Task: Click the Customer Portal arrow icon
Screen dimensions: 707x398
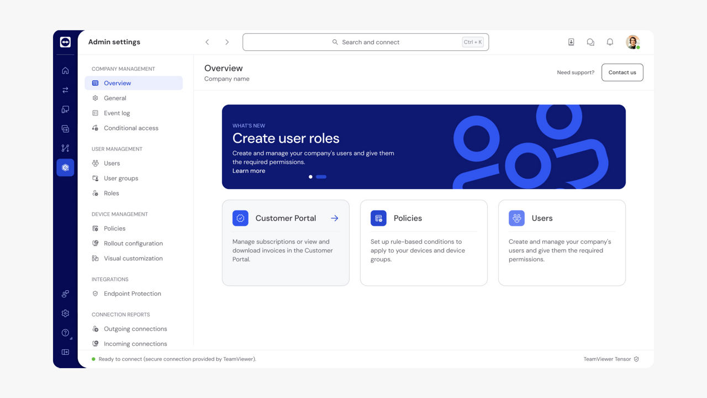Action: (x=335, y=218)
